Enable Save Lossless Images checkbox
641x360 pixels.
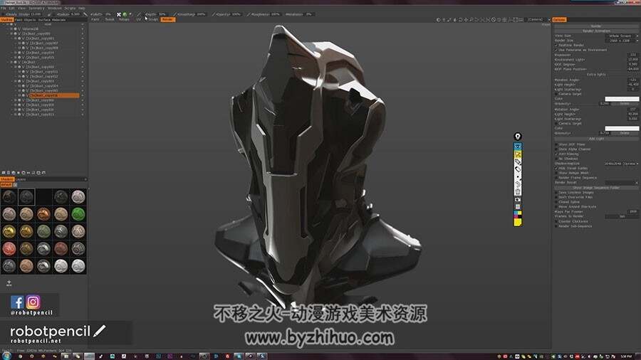click(x=556, y=192)
